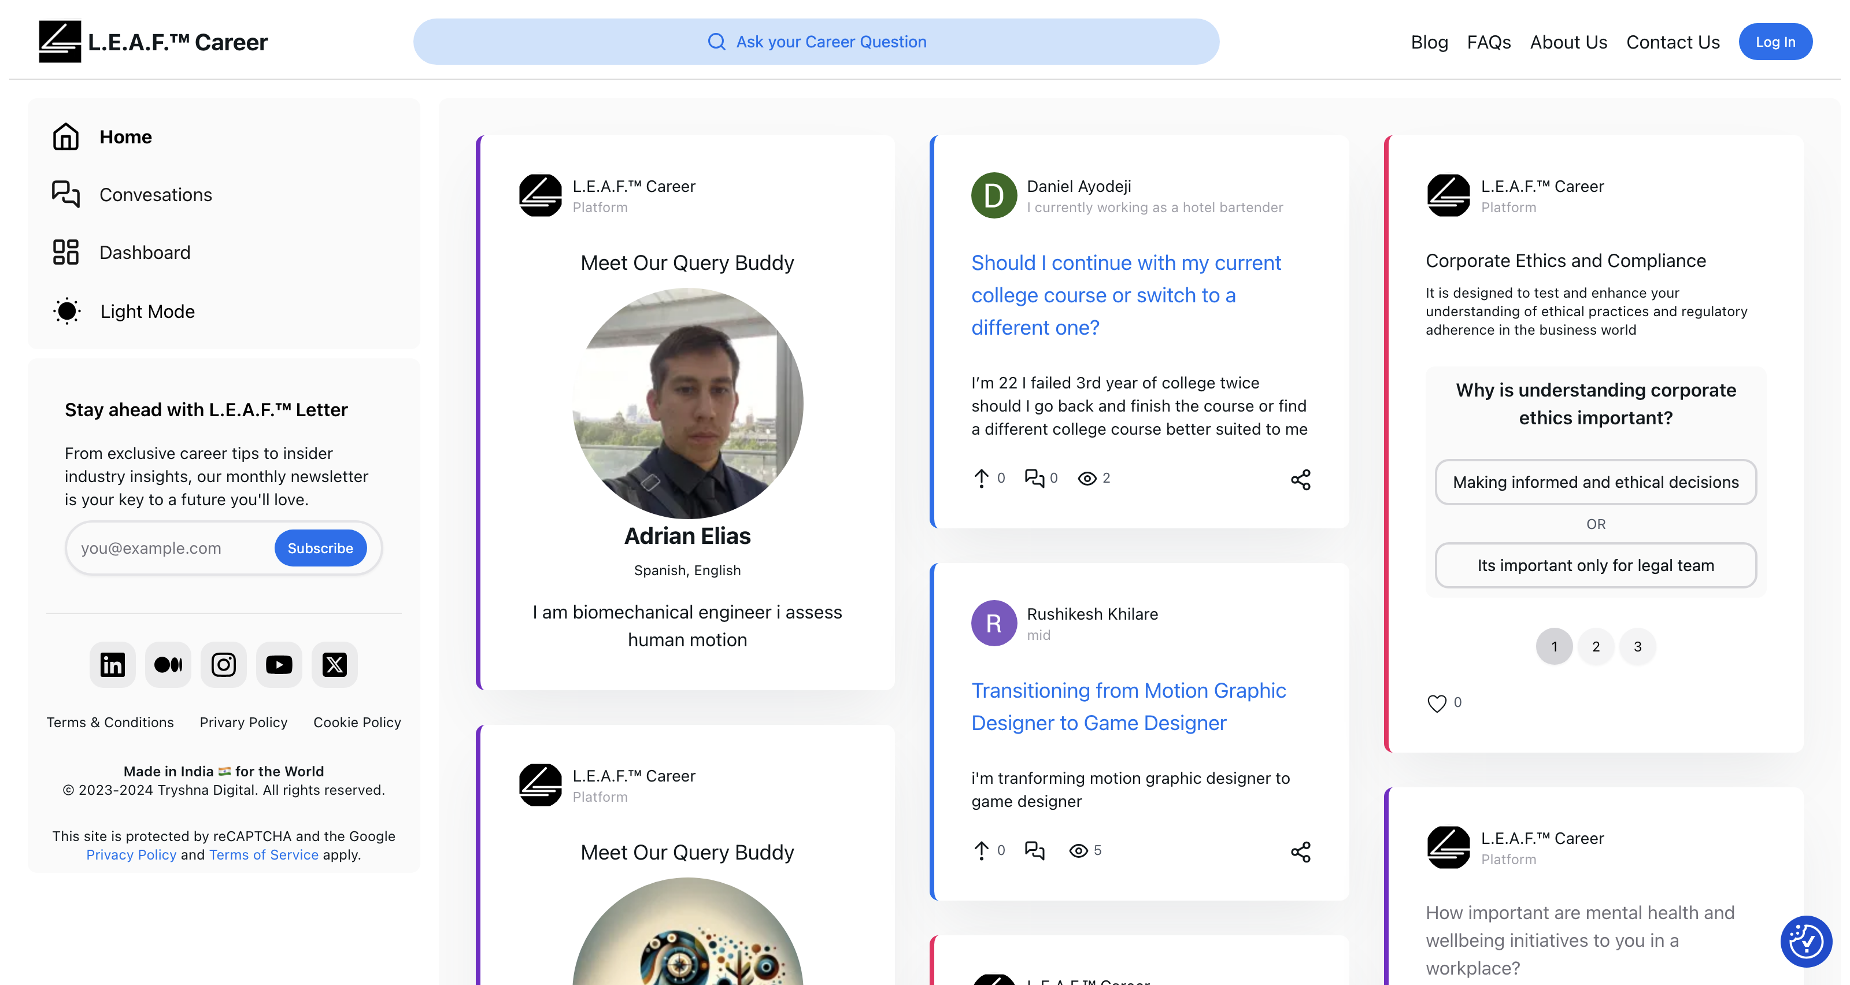Click Daniel Ayodeji's avatar
This screenshot has height=985, width=1850.
(x=994, y=195)
